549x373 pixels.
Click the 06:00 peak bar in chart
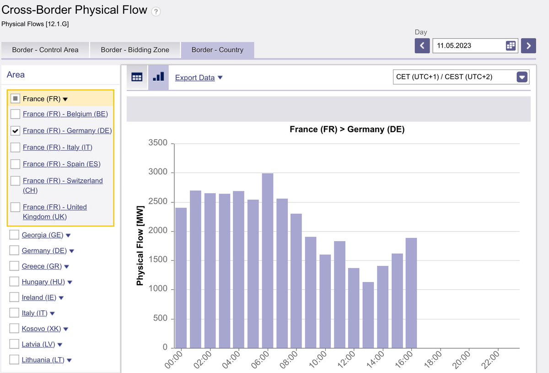pos(268,260)
